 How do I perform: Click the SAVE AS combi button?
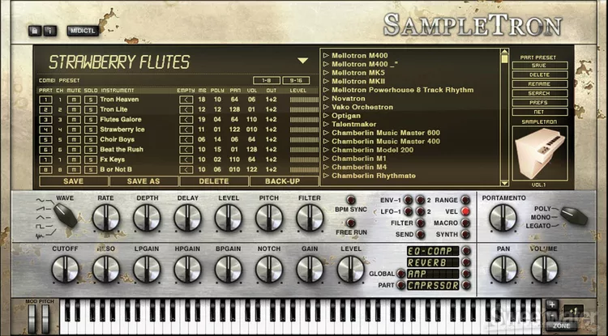tap(143, 181)
